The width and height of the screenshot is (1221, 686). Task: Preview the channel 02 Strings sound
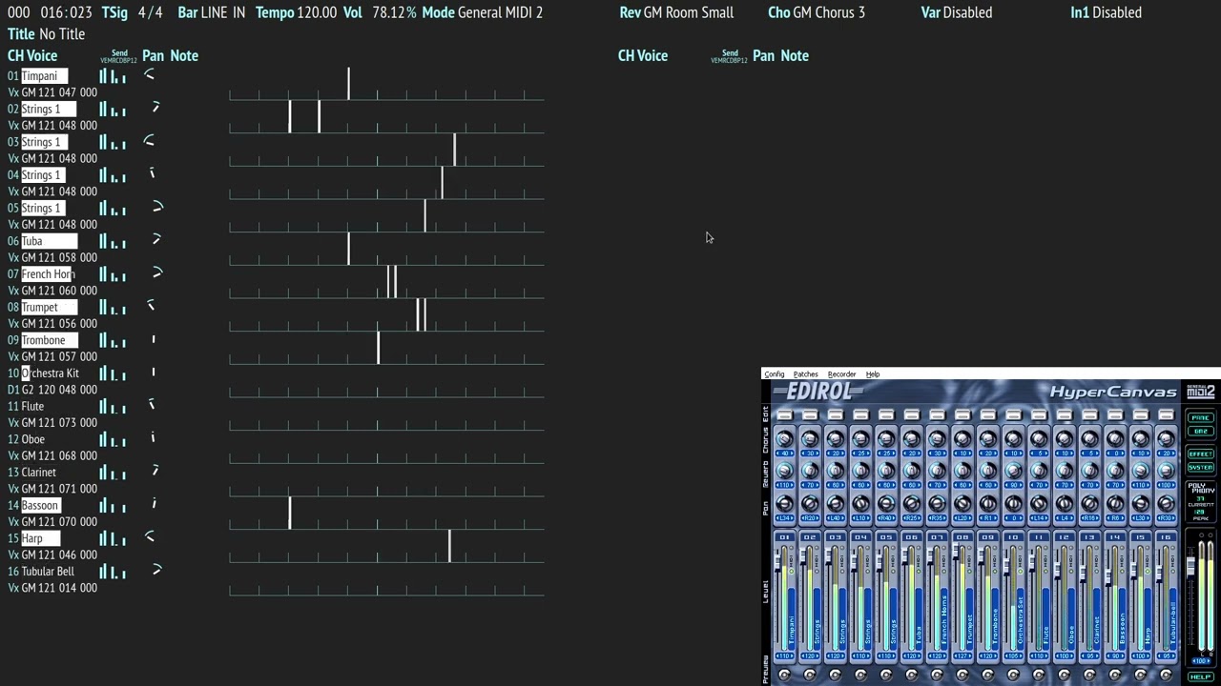(x=811, y=675)
